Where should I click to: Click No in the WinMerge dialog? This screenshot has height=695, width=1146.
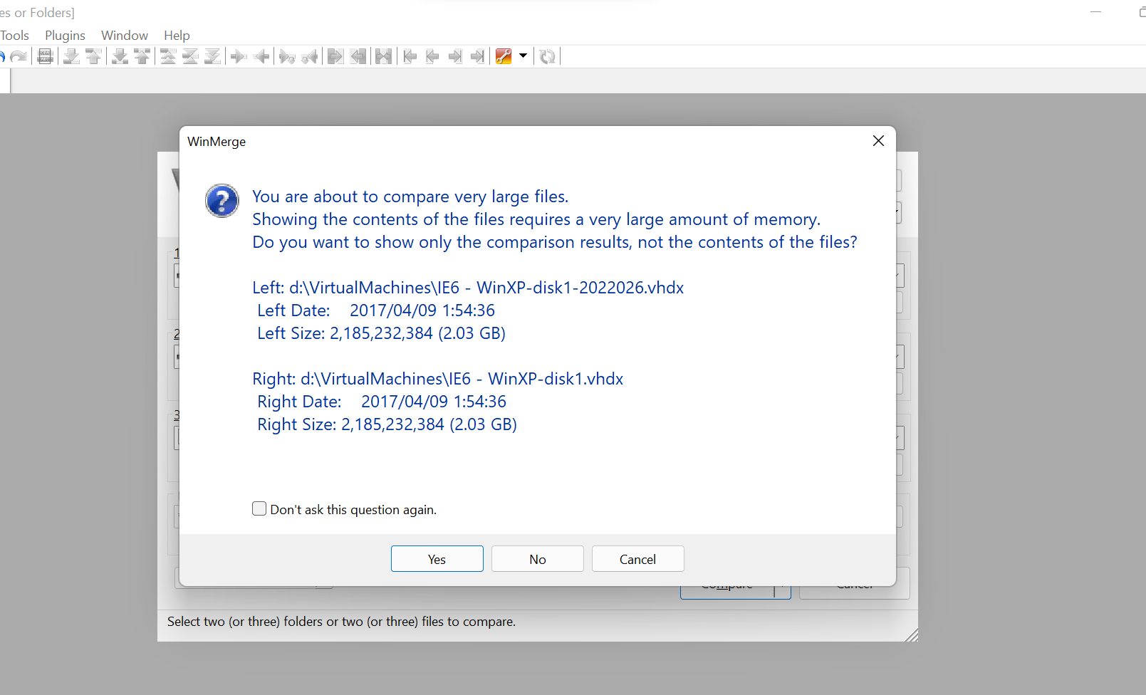[x=537, y=558]
